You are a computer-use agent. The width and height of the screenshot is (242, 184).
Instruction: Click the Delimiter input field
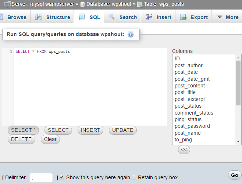point(41,178)
